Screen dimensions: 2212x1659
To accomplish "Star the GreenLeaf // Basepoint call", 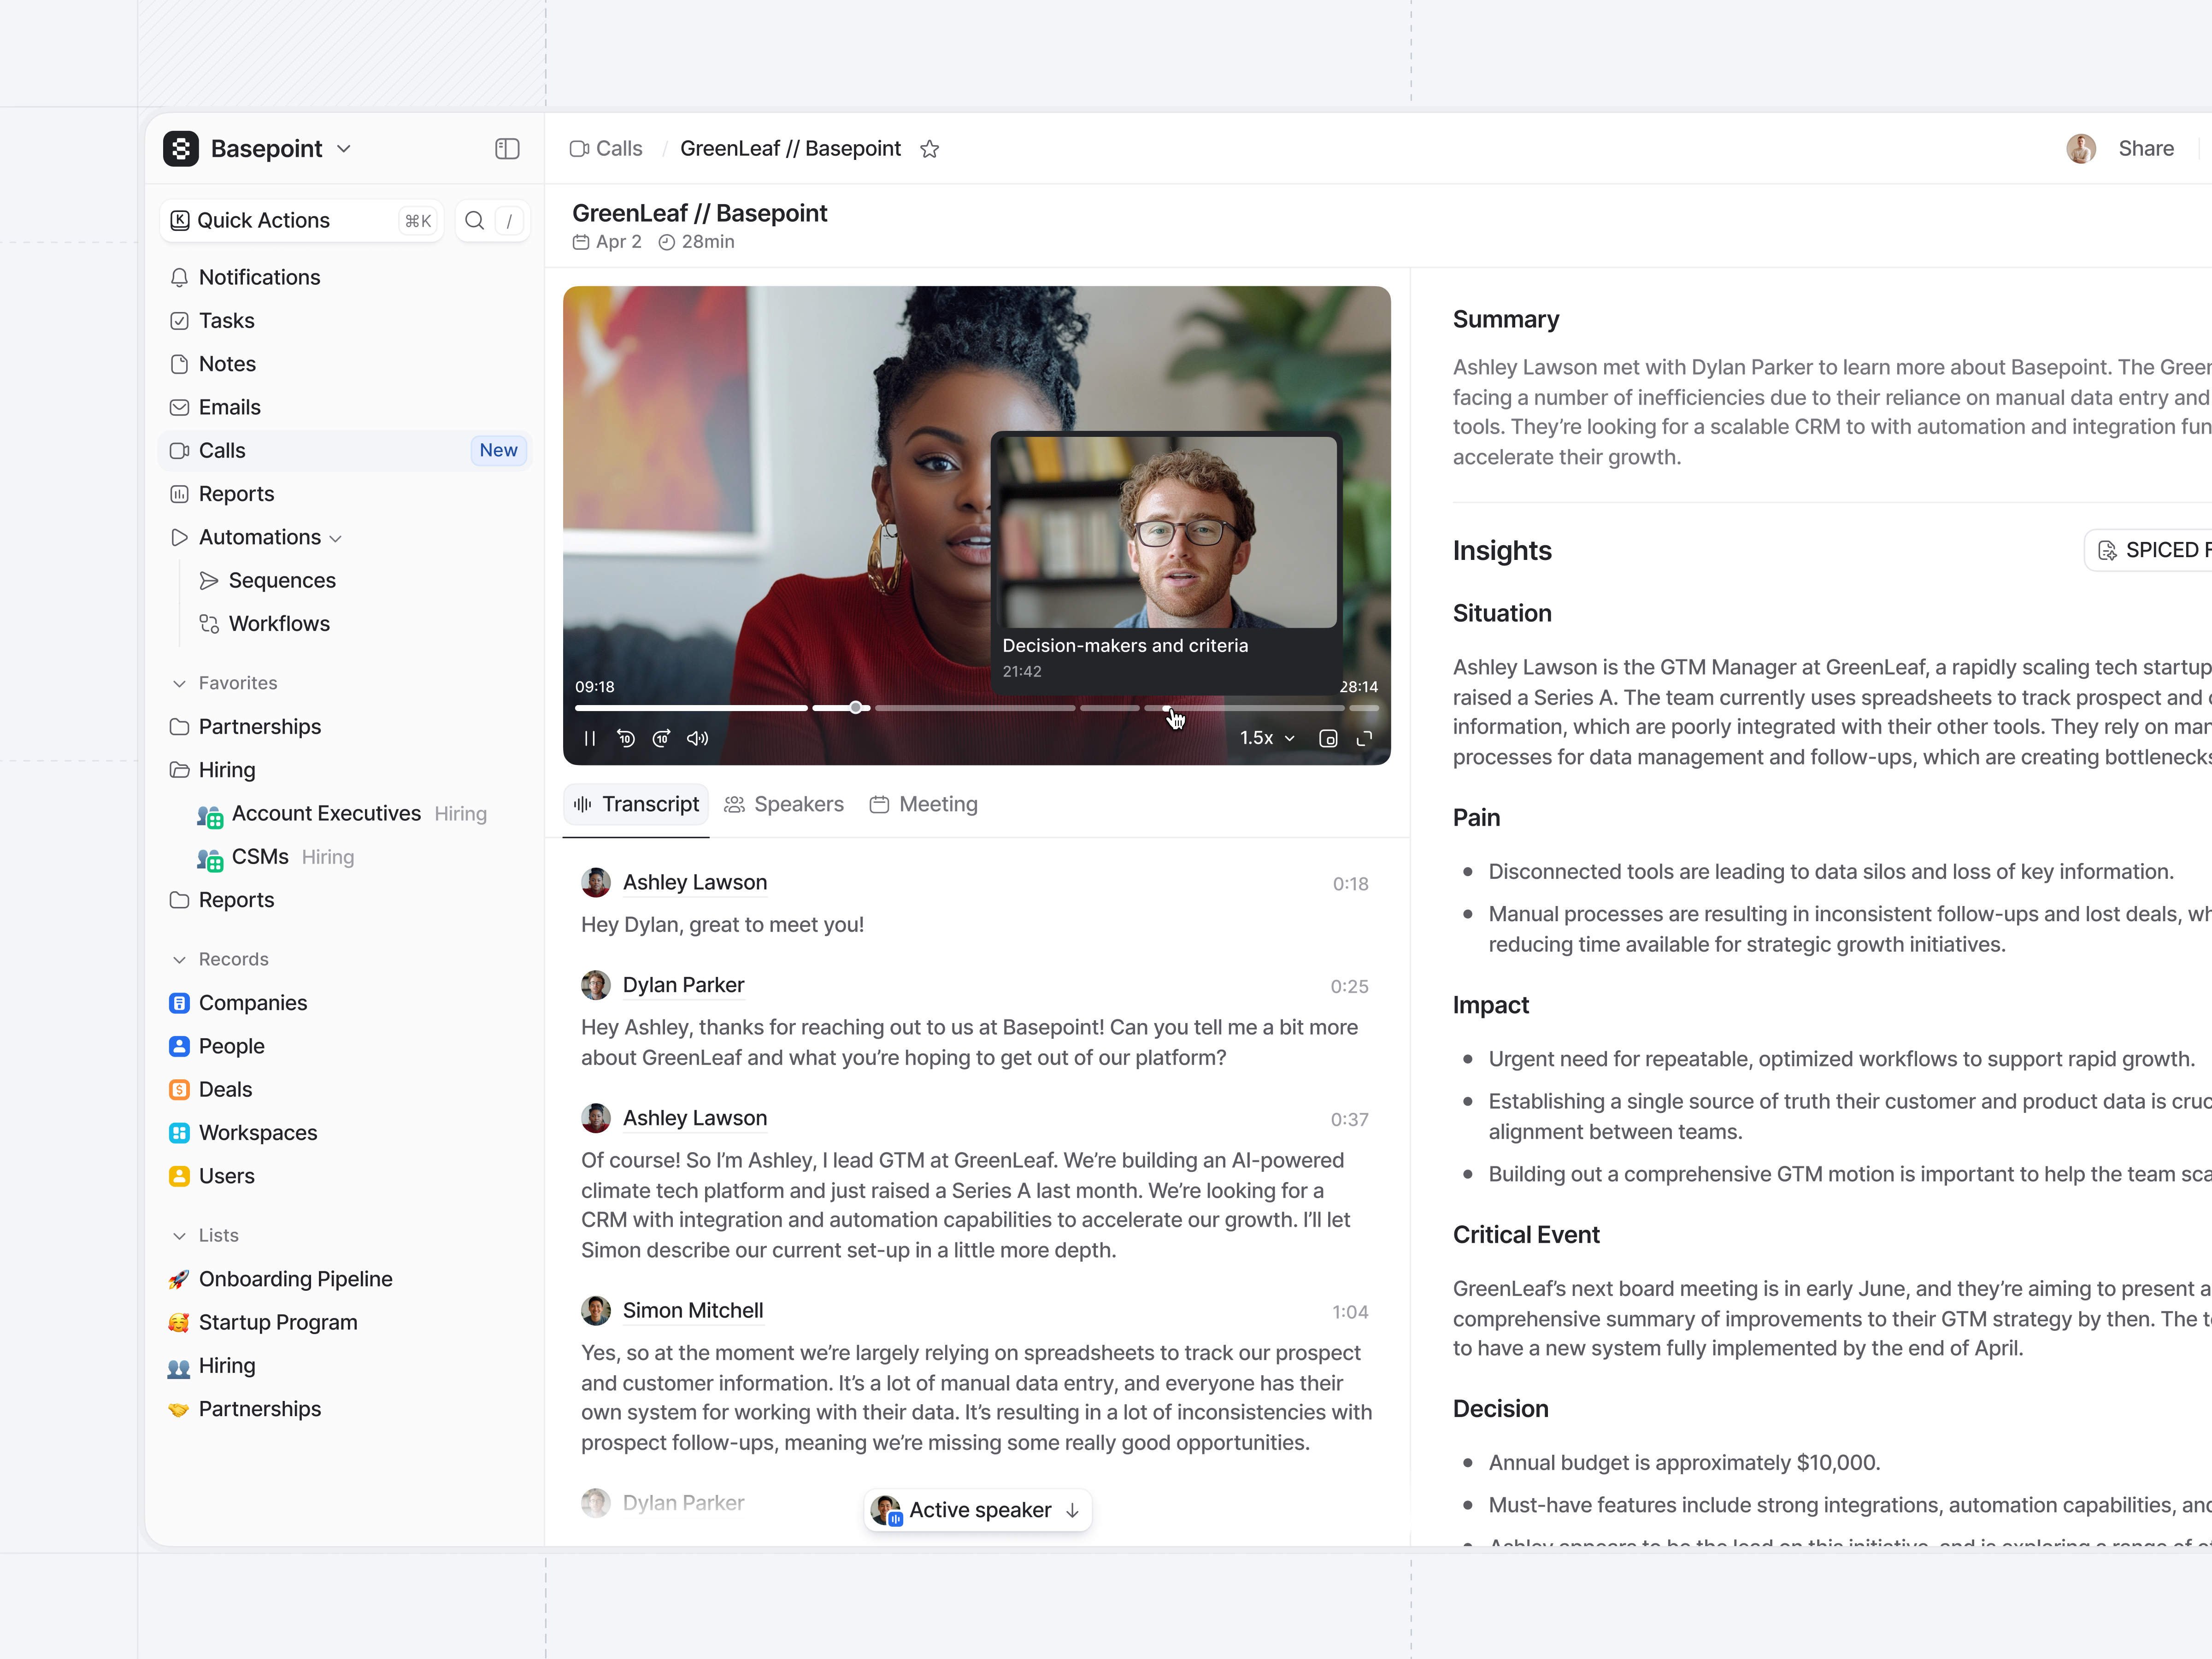I will coord(929,148).
